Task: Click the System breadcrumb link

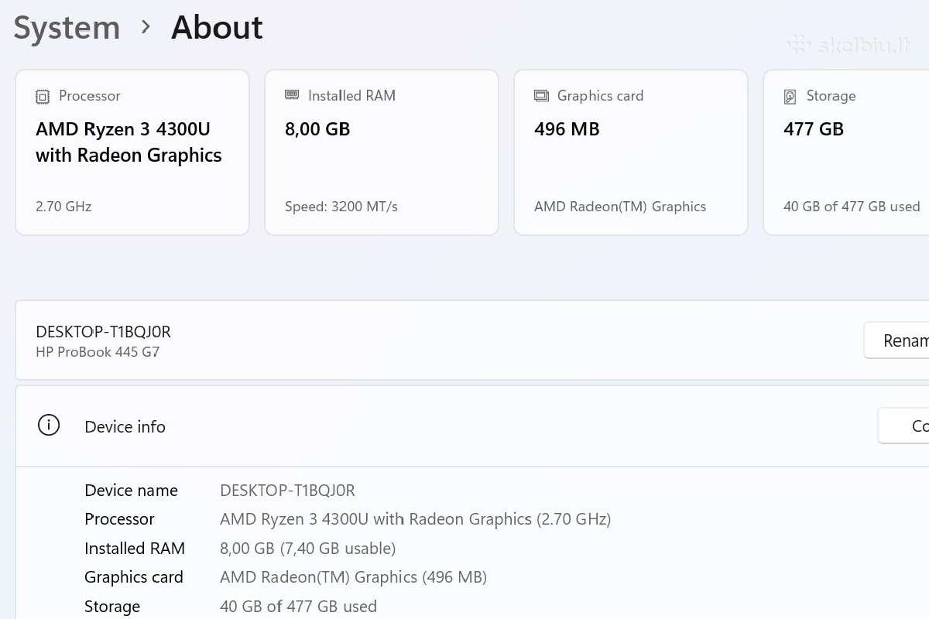Action: click(x=67, y=28)
